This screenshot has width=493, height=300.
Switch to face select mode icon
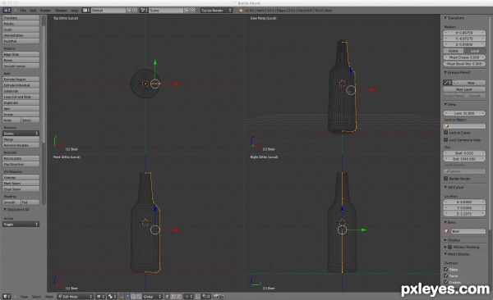click(x=179, y=296)
